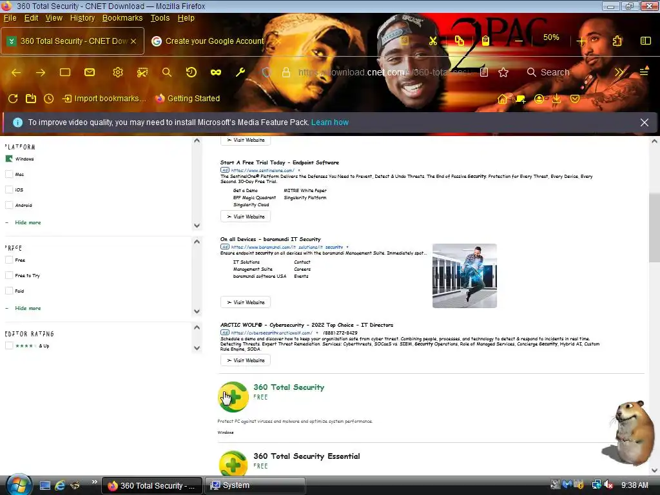
Task: Click the Paste clipboard icon
Action: point(485,41)
